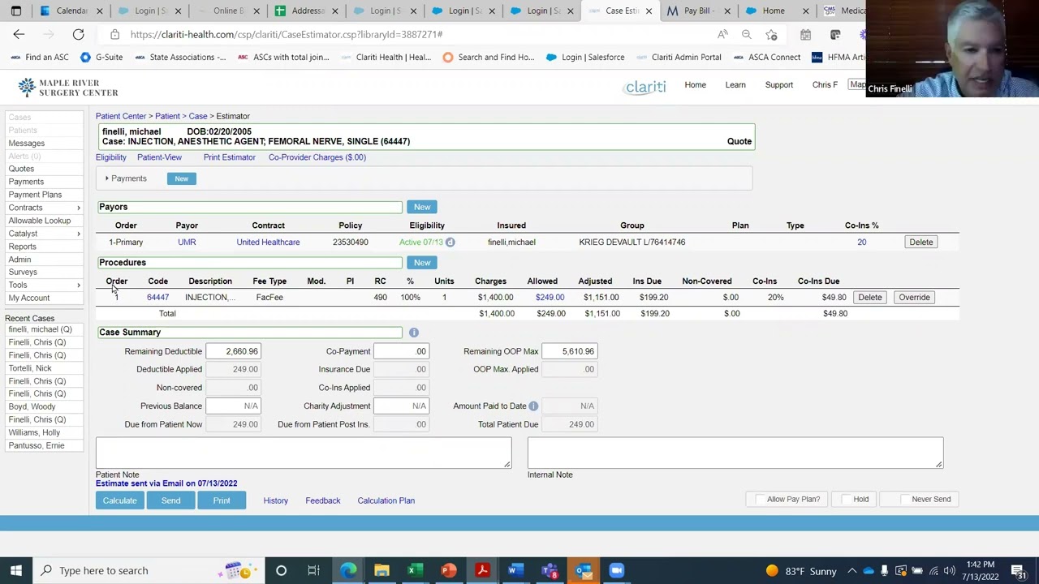Click the Print button
Screen dimensions: 1039x584
coord(222,500)
